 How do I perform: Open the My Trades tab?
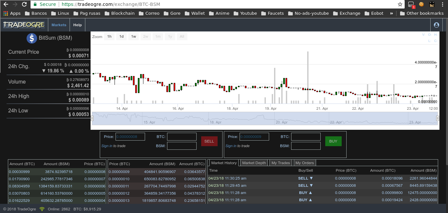[x=281, y=163]
